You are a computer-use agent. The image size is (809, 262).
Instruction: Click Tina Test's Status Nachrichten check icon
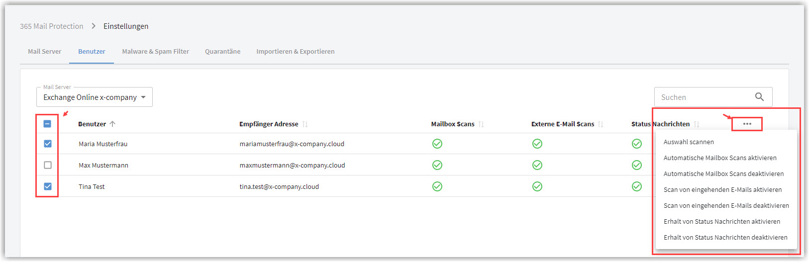coord(637,186)
